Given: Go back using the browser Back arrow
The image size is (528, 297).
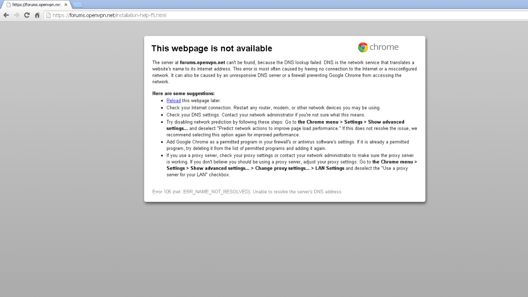Looking at the screenshot, I should pos(6,15).
